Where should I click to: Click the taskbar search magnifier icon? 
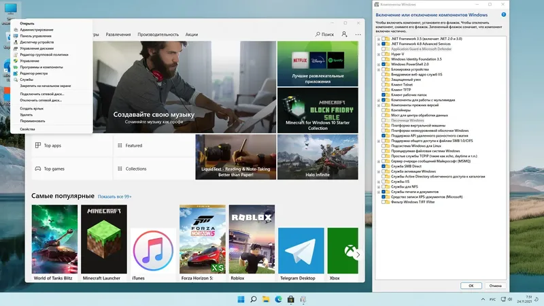[254, 299]
